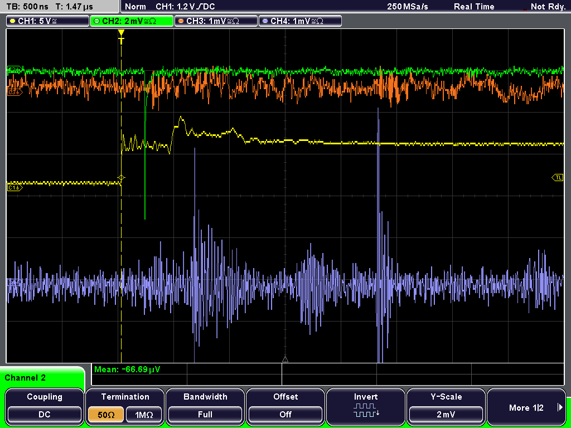The width and height of the screenshot is (571, 428).
Task: Set termination to 50Ω
Action: click(106, 415)
